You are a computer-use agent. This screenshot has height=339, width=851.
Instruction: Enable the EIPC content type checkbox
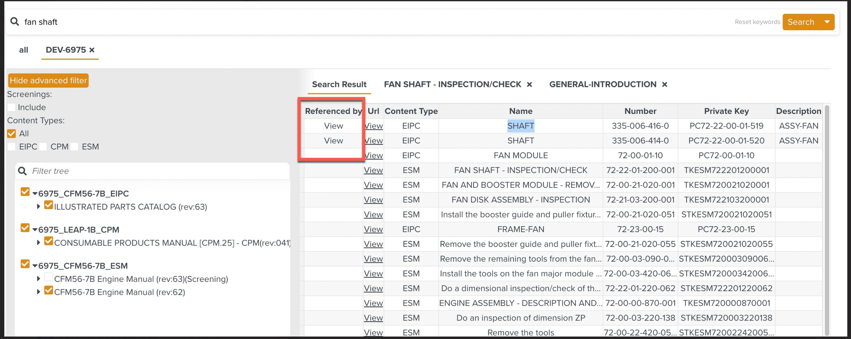[11, 147]
